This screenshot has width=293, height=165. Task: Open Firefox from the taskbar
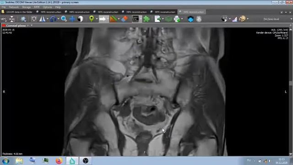tap(59, 161)
